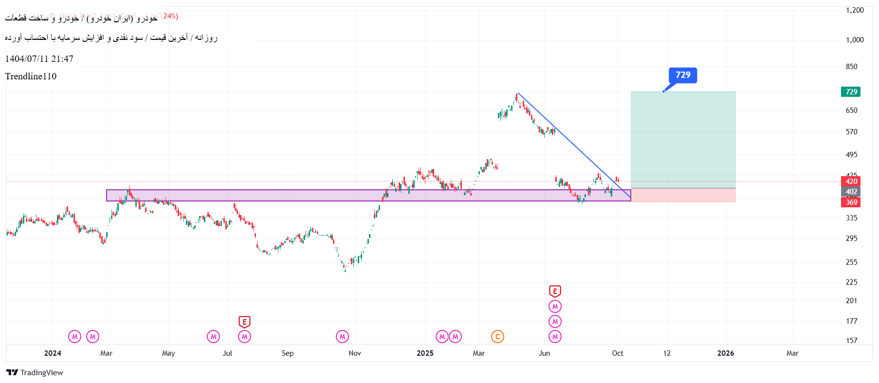This screenshot has height=383, width=879.
Task: Click the red E marker above July 2024
Action: [244, 322]
